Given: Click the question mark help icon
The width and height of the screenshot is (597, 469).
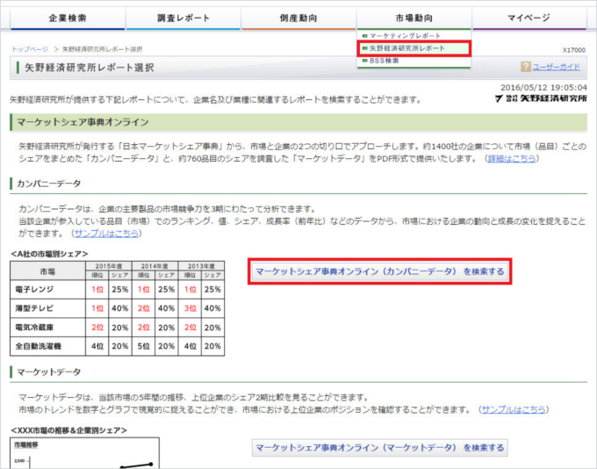Looking at the screenshot, I should (525, 67).
